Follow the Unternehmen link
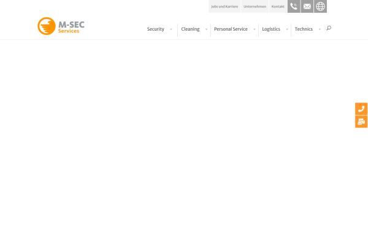 pos(255,7)
